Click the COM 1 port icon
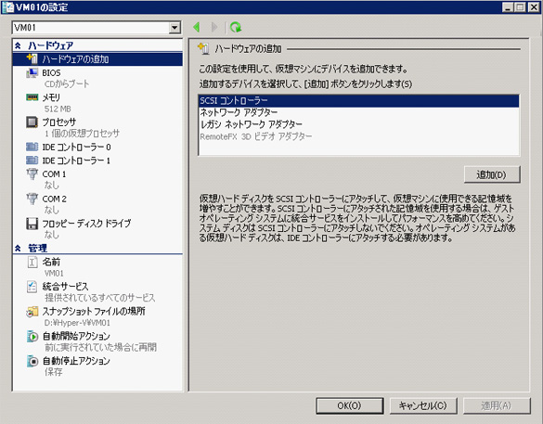Image resolution: width=543 pixels, height=424 pixels. pyautogui.click(x=32, y=173)
